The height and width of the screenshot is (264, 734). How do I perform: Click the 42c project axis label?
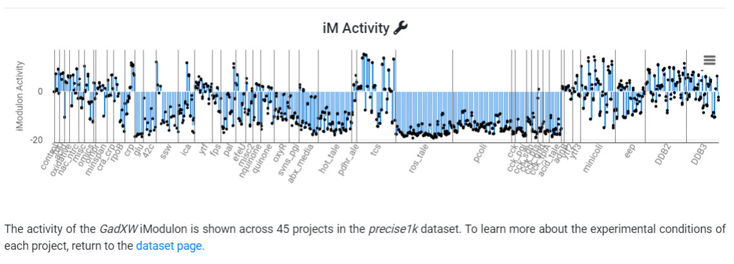[148, 150]
